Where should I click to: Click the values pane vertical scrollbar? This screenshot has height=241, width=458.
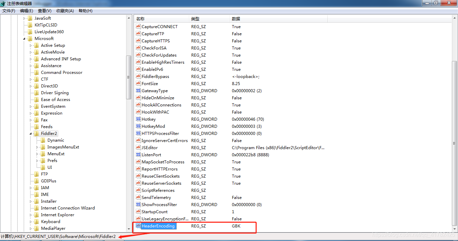tap(455, 144)
